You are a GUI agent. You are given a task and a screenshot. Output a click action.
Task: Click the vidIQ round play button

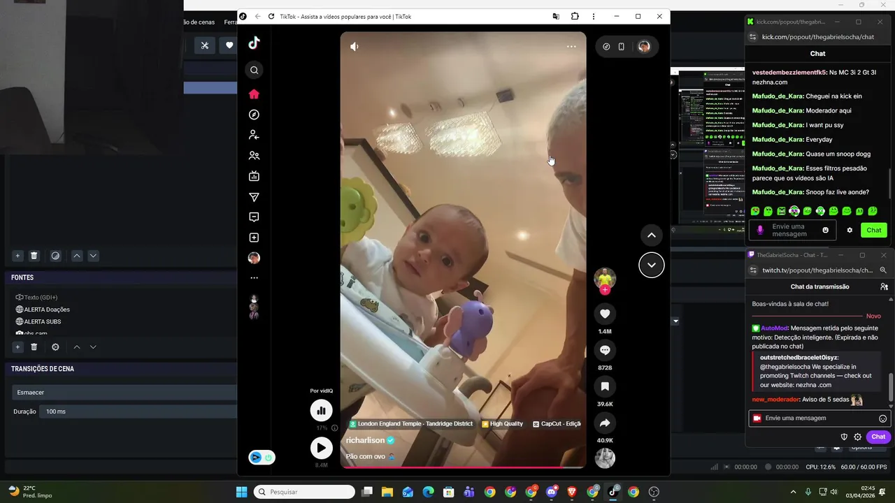click(321, 448)
